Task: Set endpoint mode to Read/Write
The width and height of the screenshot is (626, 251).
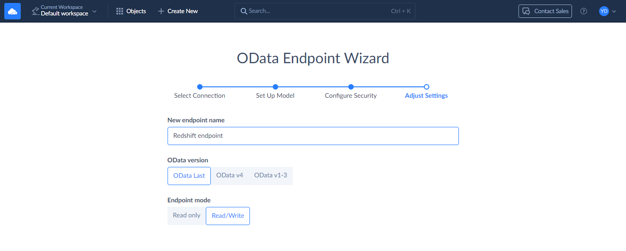Action: pyautogui.click(x=228, y=216)
